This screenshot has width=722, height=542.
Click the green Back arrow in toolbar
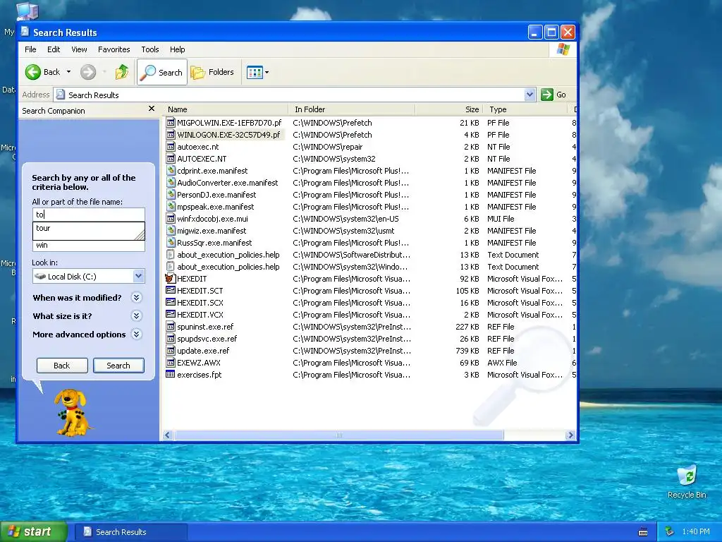[33, 72]
